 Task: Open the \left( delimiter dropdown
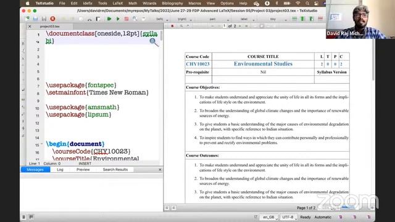tap(162, 19)
